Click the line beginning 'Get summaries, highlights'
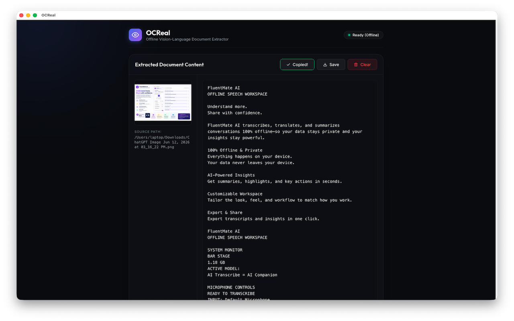 pyautogui.click(x=275, y=181)
